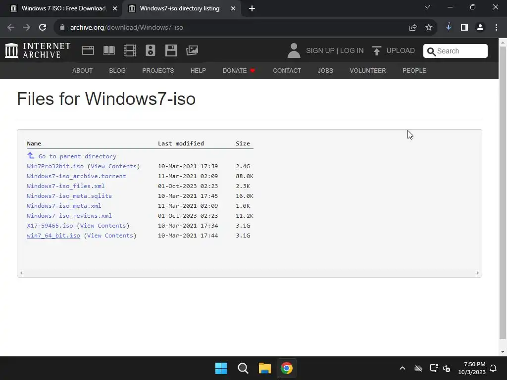Click SIGN UP link
Viewport: 507px width, 380px height.
coord(320,51)
